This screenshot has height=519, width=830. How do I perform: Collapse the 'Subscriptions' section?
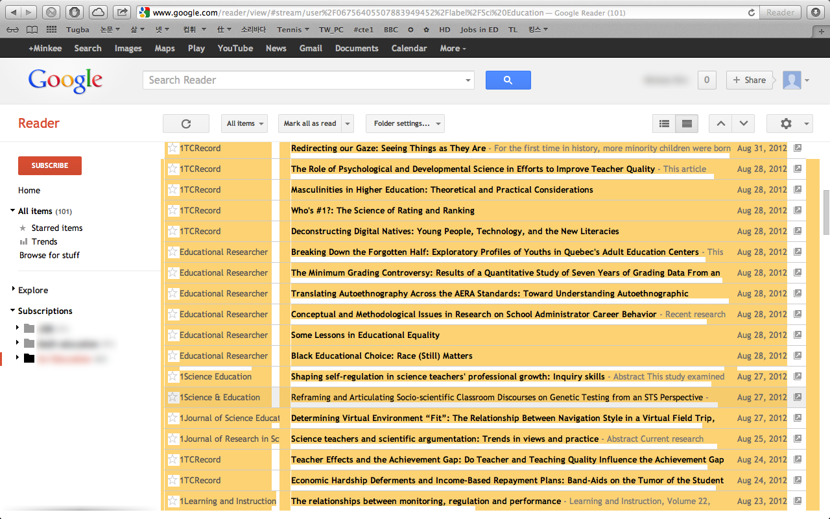click(x=13, y=311)
